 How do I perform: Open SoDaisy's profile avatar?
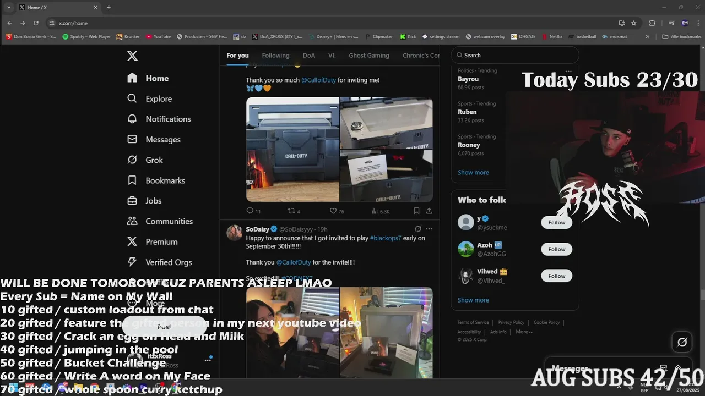pyautogui.click(x=235, y=232)
